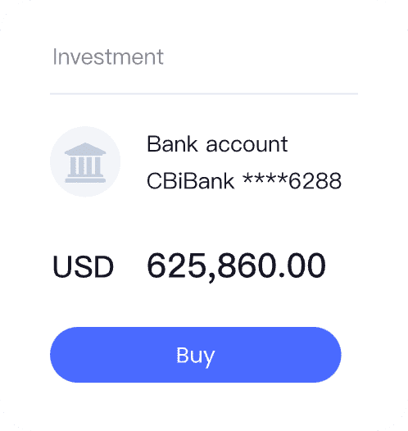408x431 pixels.
Task: Click the asterisks in account number
Action: (265, 179)
